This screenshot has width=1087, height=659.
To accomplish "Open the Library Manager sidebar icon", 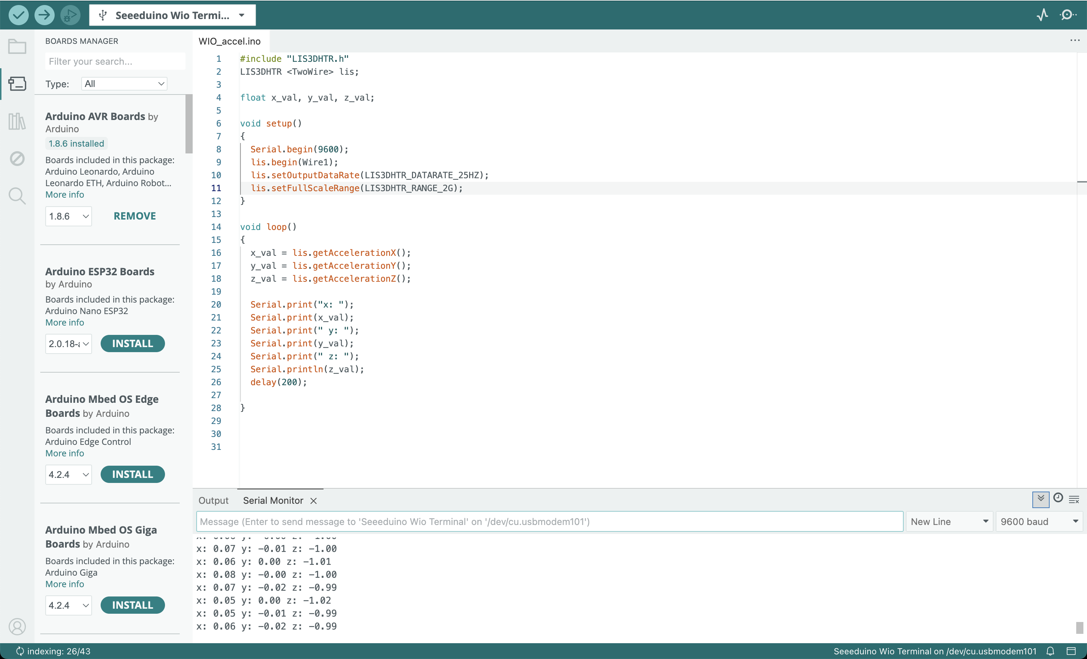I will [17, 121].
